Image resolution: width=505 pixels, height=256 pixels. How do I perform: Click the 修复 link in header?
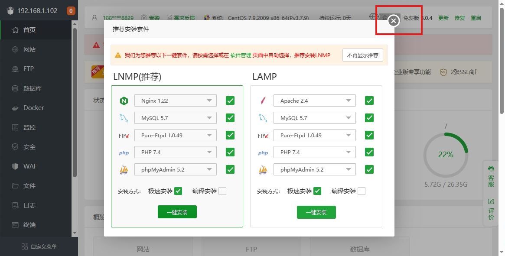459,18
